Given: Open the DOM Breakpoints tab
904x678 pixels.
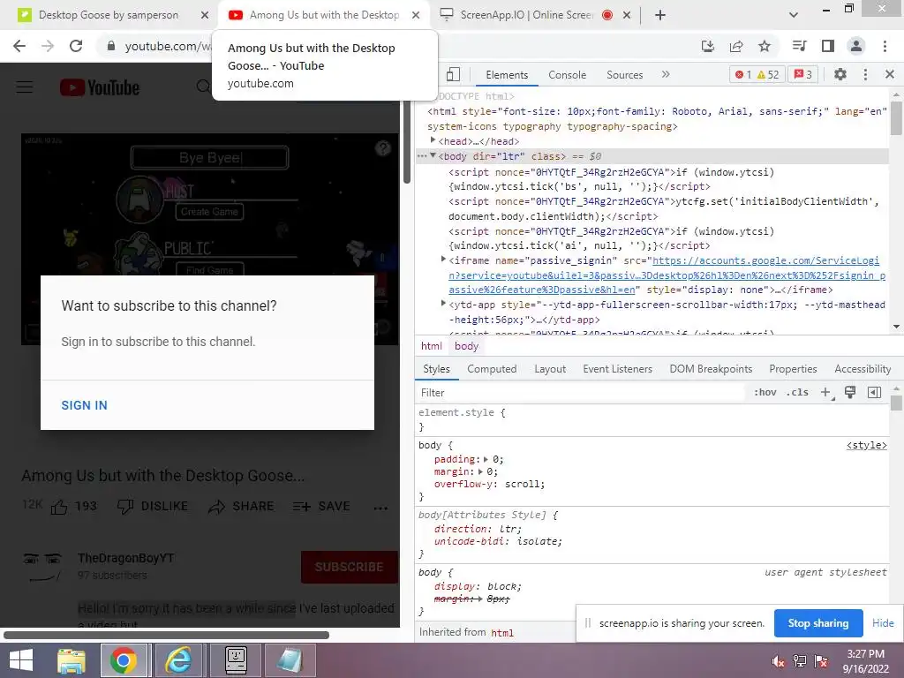Looking at the screenshot, I should tap(711, 369).
